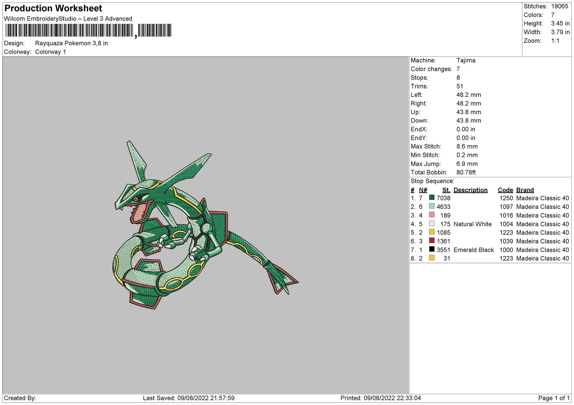Click the Max Jump value '6.9 mm'
574x405 pixels.
(x=467, y=164)
